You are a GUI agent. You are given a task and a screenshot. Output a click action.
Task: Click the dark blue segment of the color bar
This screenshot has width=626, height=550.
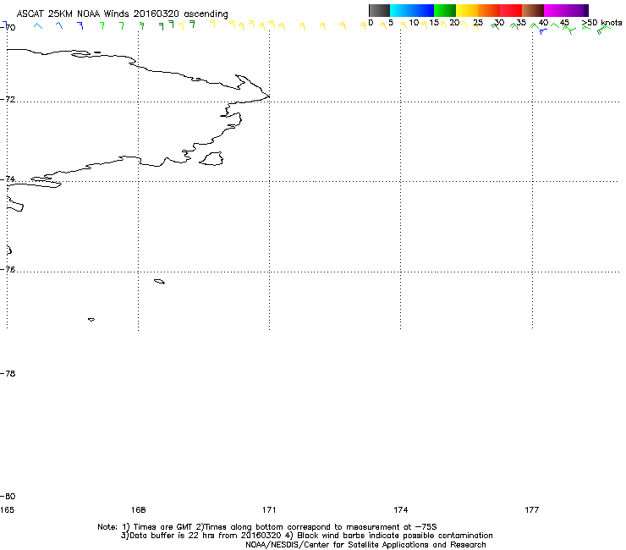click(x=423, y=10)
